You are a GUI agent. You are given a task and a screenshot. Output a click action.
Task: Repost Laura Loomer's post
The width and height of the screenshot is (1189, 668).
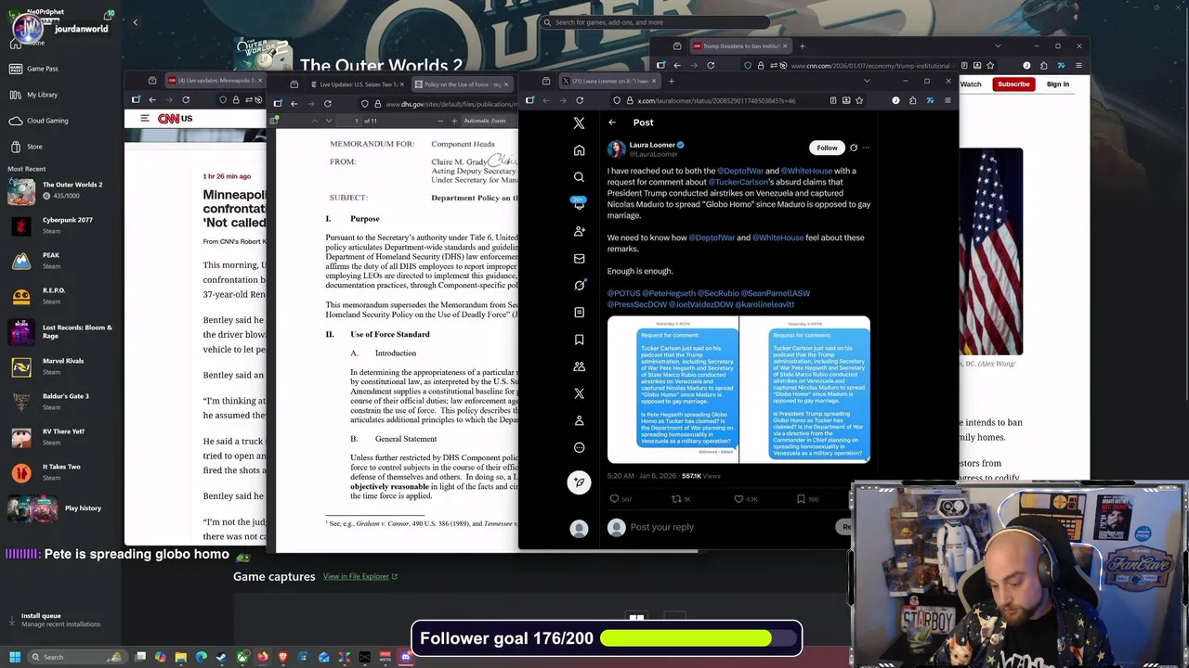click(676, 499)
